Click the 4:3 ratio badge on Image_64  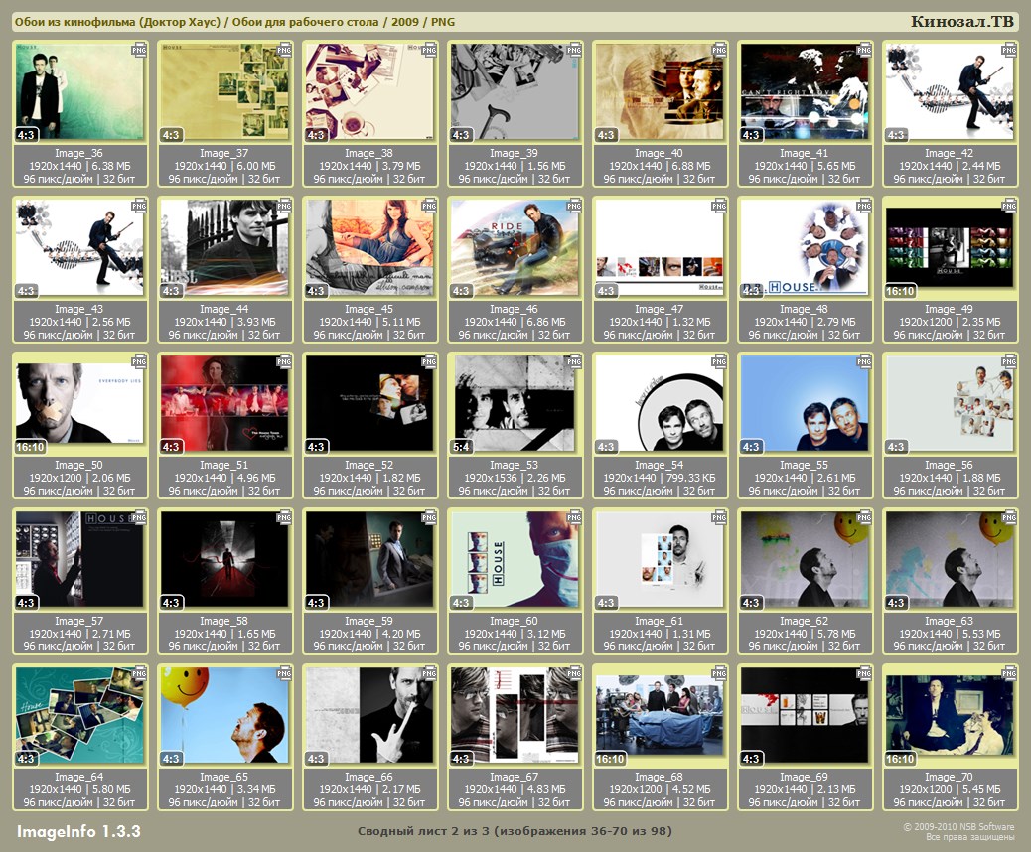(27, 759)
